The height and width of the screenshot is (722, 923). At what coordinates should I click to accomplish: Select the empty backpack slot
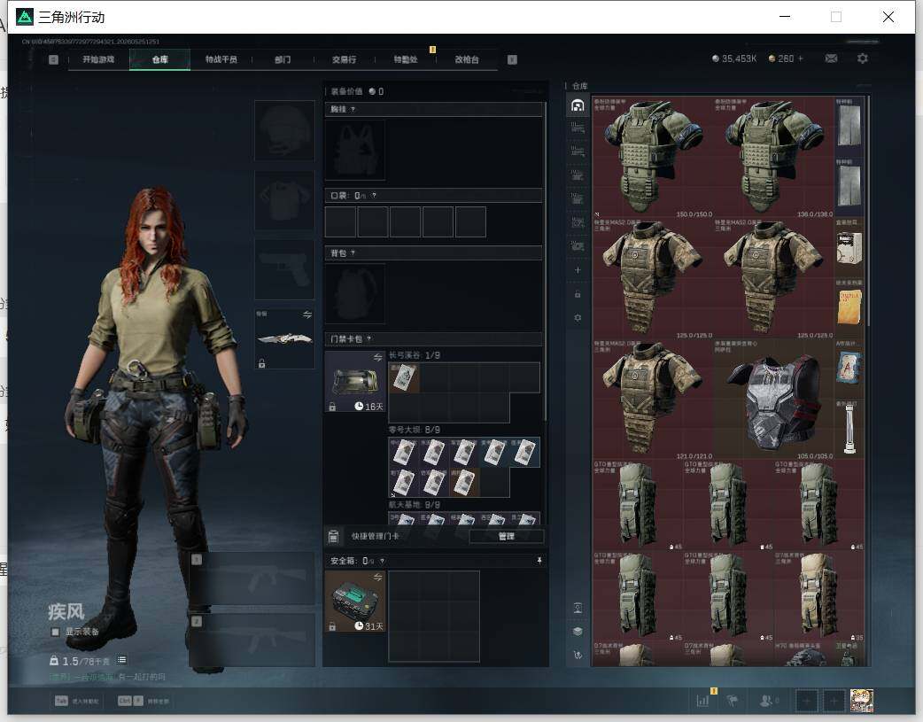(x=355, y=293)
